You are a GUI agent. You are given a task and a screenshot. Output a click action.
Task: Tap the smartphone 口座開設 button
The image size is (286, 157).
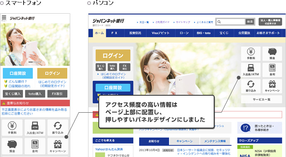(x=18, y=73)
